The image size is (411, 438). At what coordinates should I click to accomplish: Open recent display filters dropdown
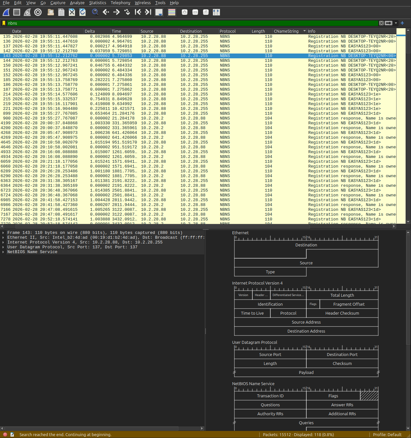pos(396,23)
